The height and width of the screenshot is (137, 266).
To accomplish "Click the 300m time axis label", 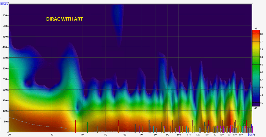I will click(x=6, y=68).
